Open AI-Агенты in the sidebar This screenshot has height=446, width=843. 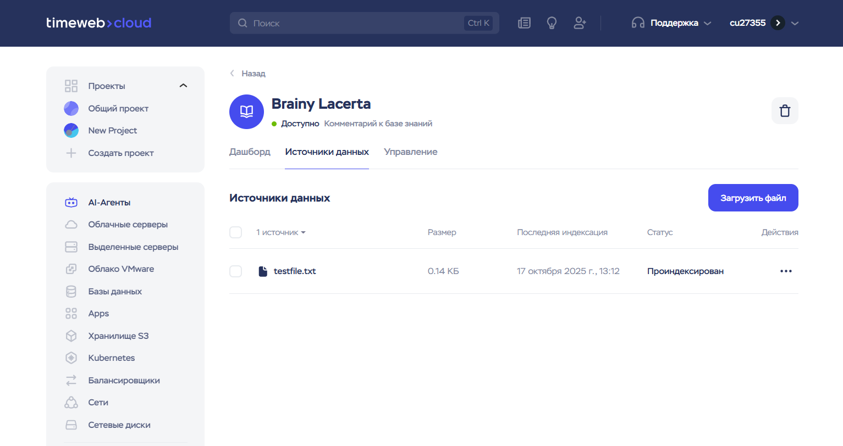point(109,202)
